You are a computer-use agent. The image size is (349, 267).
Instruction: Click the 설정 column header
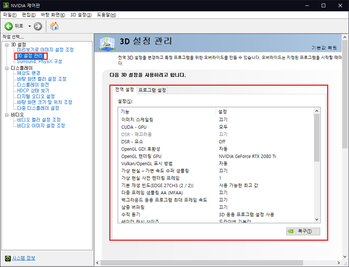coord(264,112)
